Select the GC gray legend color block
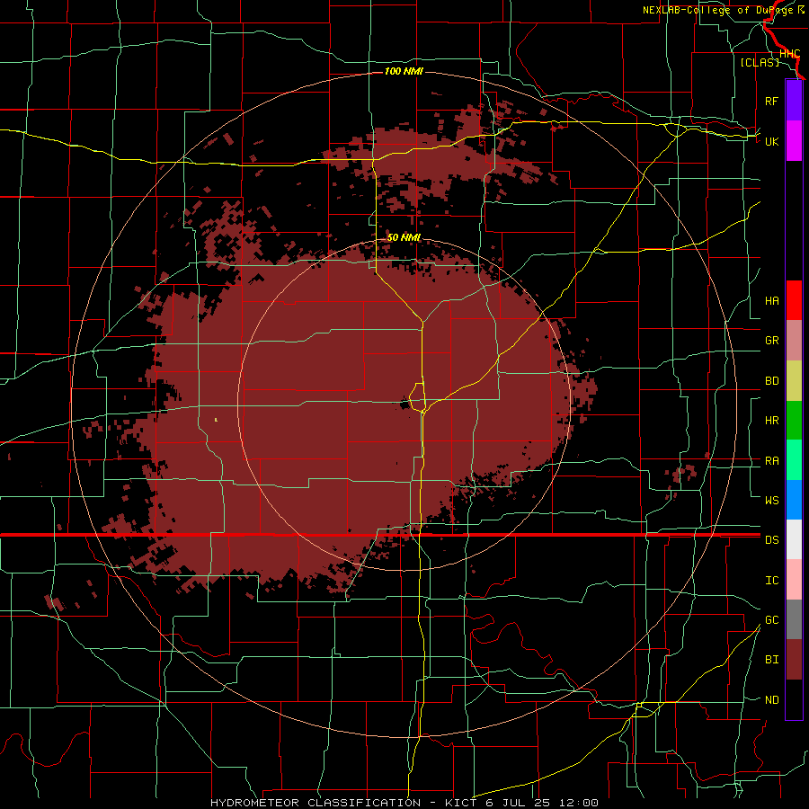The image size is (809, 809). click(x=794, y=619)
